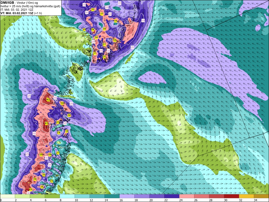Click the legend tick label 18
The width and height of the screenshot is (269, 202).
coord(136,200)
